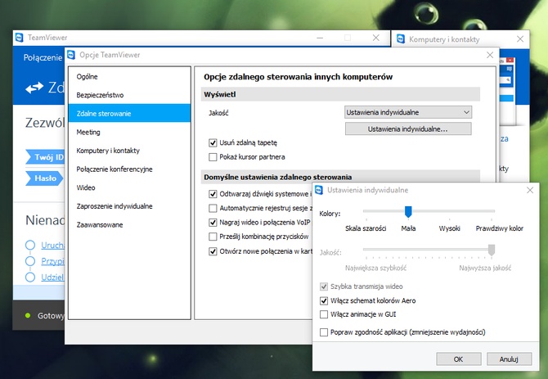
Task: Click the Komputery i kontakty window icon
Action: coord(399,38)
